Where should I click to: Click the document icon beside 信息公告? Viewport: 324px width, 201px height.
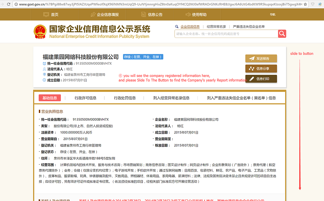144,14
